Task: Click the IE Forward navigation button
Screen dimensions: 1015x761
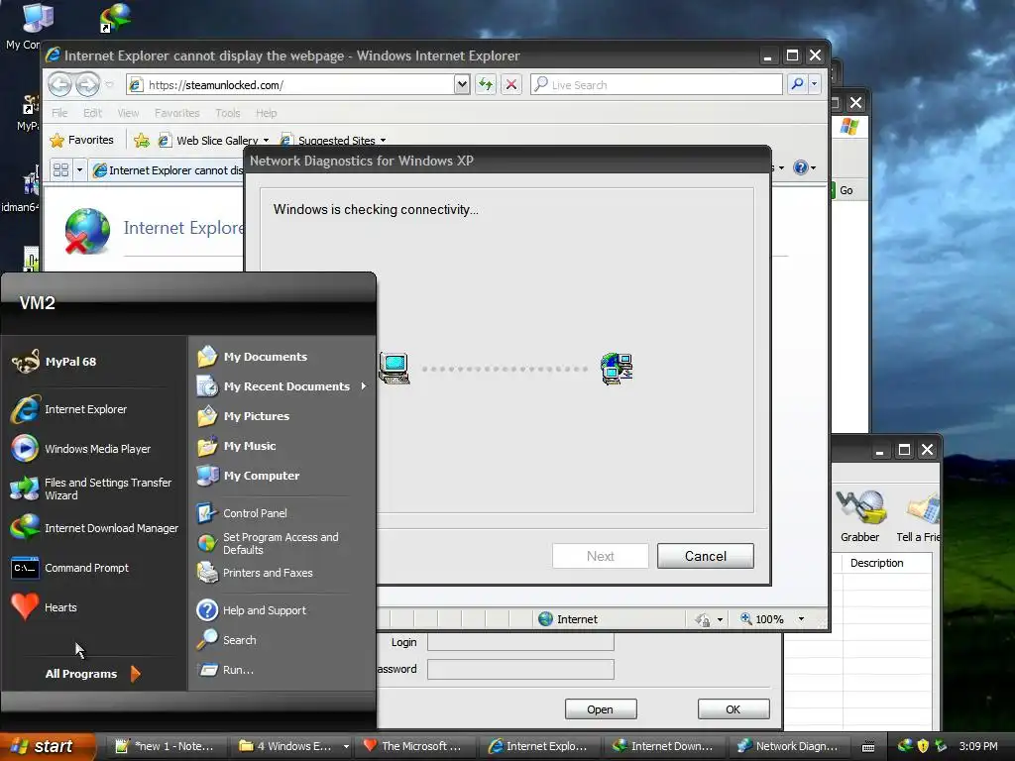Action: pyautogui.click(x=87, y=84)
